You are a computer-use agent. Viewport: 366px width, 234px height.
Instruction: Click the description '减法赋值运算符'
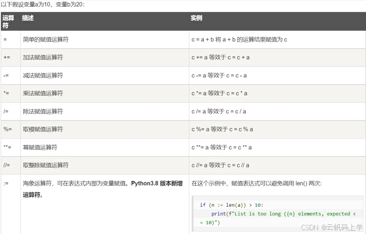click(x=43, y=75)
